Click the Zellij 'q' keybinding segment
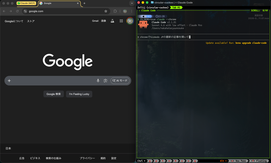Screen dimensions: 271x163 click(x=195, y=161)
